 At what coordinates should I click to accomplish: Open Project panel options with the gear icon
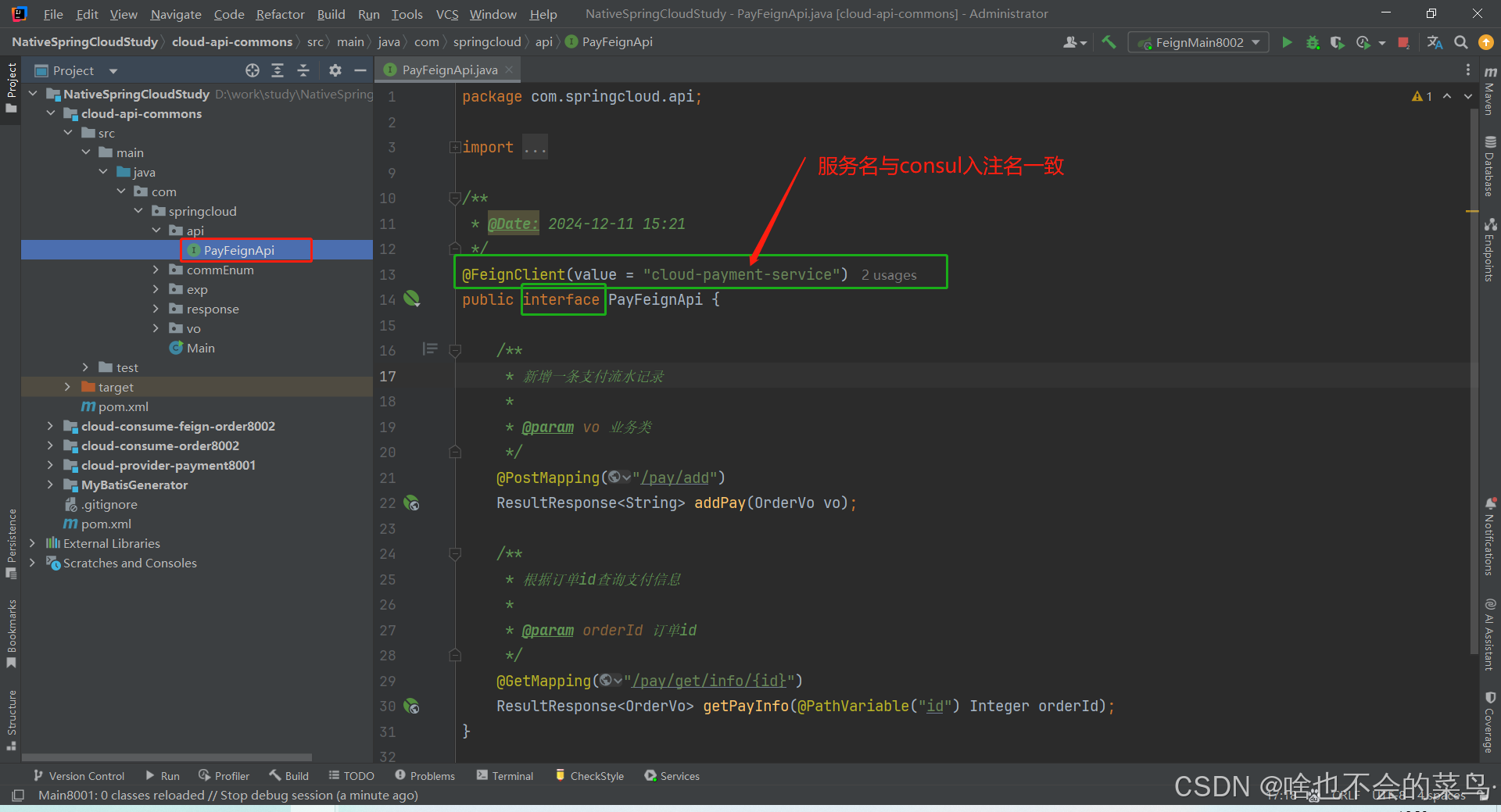tap(335, 70)
